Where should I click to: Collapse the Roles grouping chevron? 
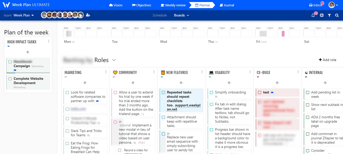pos(114,60)
